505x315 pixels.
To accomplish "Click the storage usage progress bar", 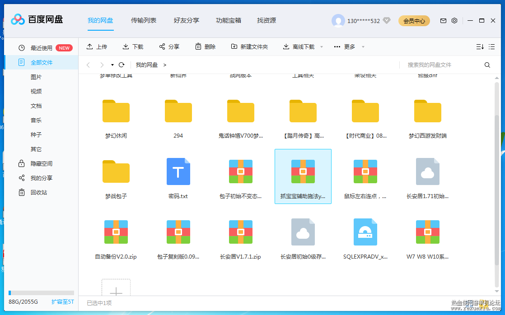I will pos(41,293).
